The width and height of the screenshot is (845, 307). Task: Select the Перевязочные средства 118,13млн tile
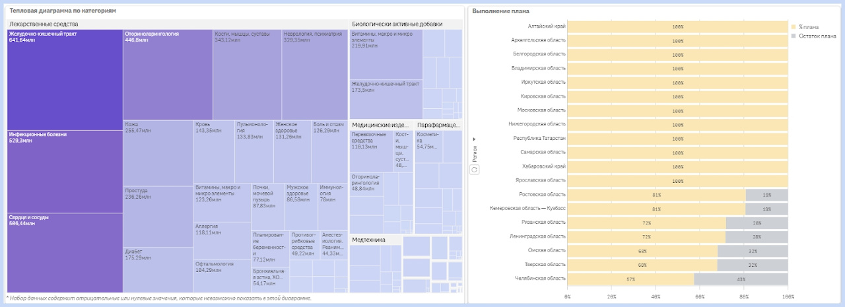coord(371,151)
